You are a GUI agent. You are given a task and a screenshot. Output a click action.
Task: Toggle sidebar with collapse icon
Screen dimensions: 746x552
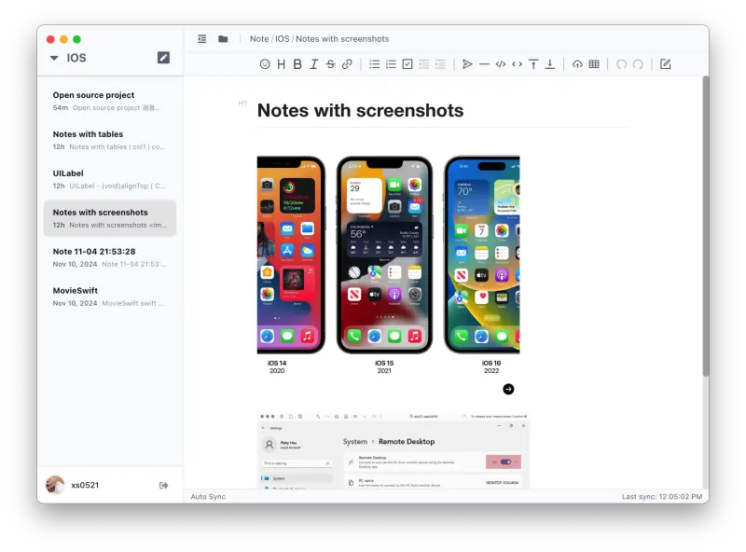202,39
